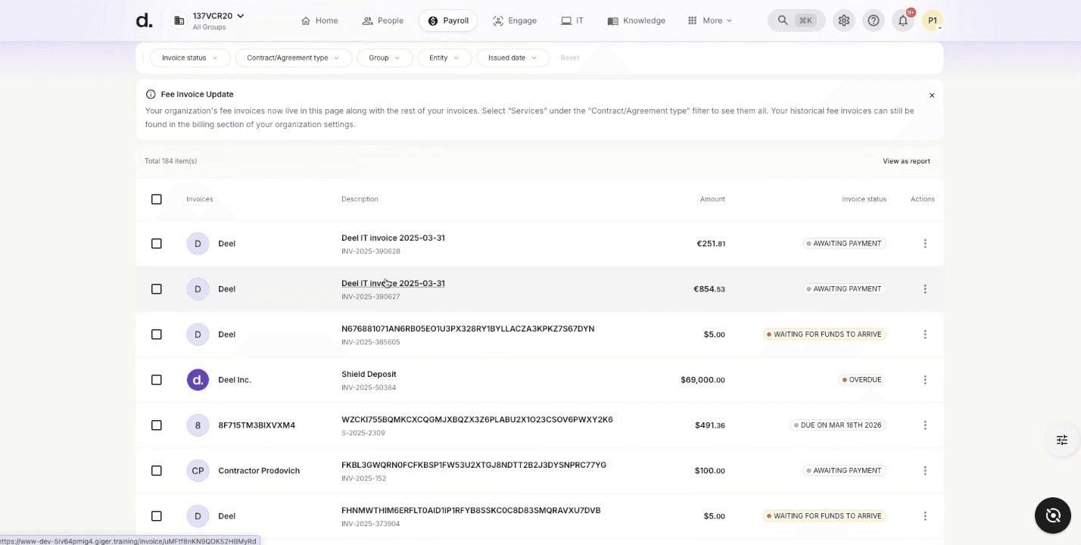The image size is (1081, 545).
Task: Check the Deel Inc. invoice checkbox
Action: [x=157, y=380]
